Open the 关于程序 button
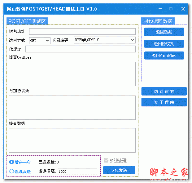 [164, 102]
